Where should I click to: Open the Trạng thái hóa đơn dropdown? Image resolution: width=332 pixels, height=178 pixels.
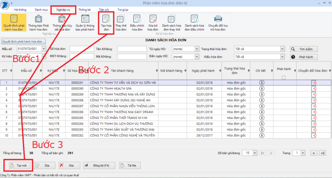282,49
